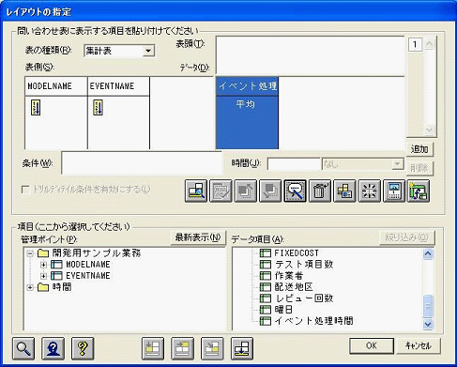Select テスト項目数 in the data items list
This screenshot has width=457, height=367.
coord(304,265)
